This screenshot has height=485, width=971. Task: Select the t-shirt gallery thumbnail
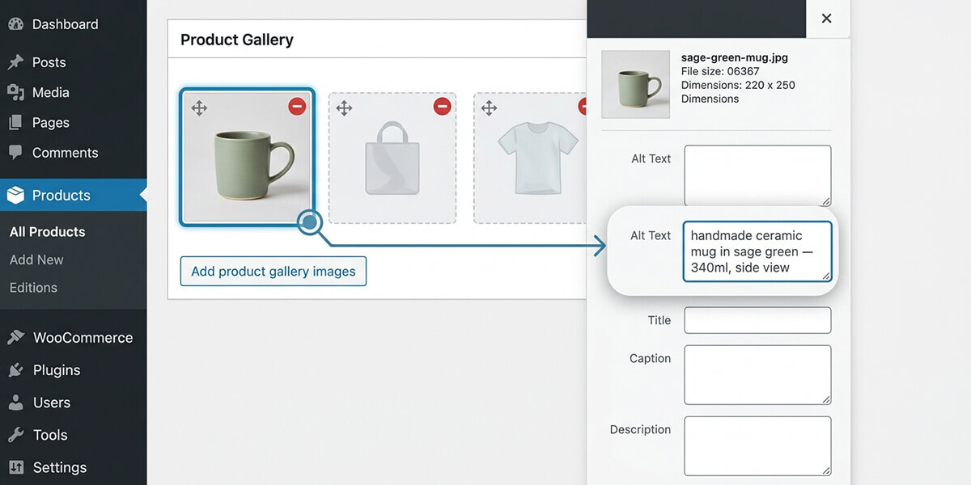[530, 158]
